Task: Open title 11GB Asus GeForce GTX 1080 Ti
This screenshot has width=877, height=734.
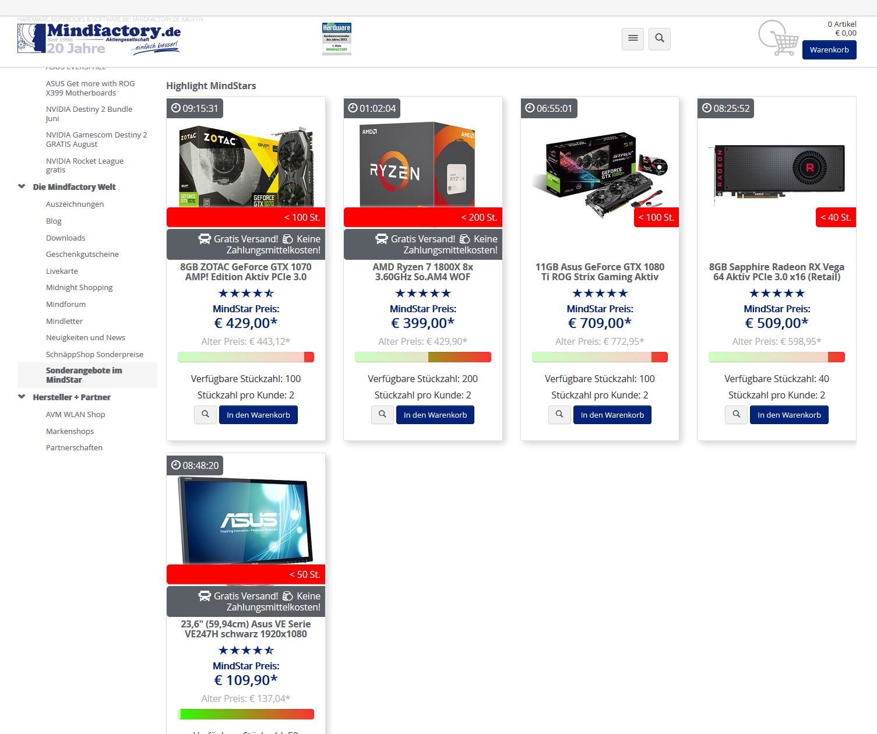Action: point(600,272)
